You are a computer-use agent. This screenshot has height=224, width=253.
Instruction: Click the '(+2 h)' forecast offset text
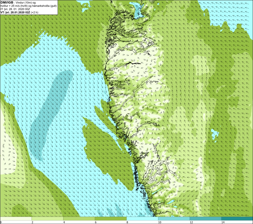[x=34, y=12]
